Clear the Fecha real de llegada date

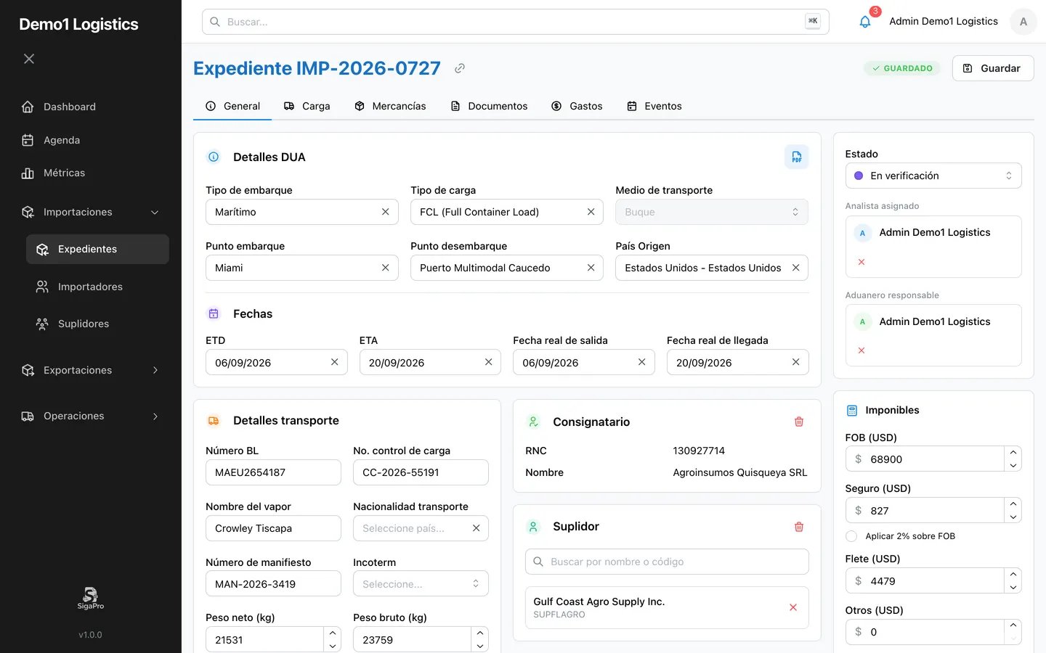(795, 362)
